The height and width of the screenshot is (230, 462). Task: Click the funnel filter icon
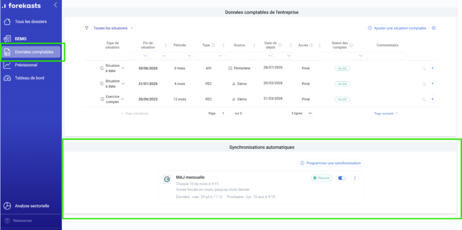click(x=87, y=28)
